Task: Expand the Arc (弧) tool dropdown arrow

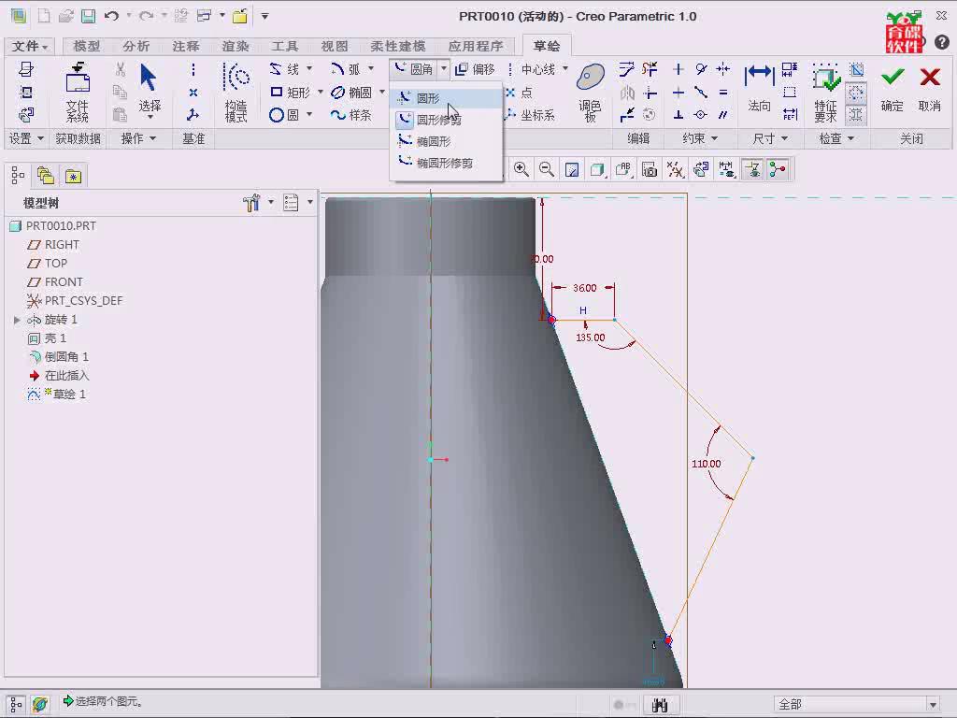Action: pyautogui.click(x=370, y=68)
